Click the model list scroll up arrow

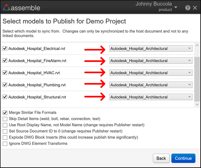(x=197, y=45)
